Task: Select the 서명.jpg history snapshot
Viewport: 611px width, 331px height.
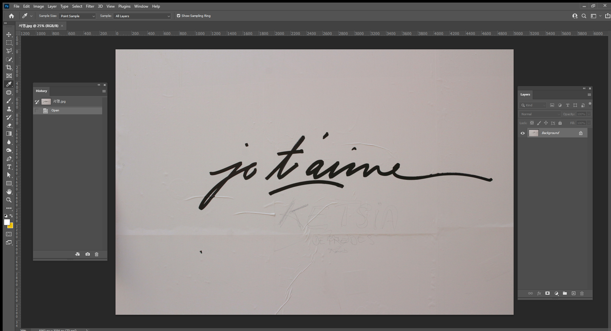Action: tap(68, 102)
